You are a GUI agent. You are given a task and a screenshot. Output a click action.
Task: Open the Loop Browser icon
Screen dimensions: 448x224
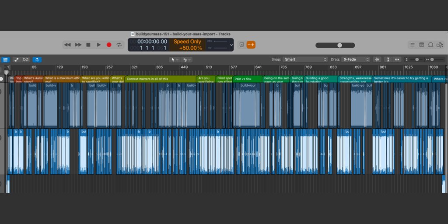tap(430, 45)
